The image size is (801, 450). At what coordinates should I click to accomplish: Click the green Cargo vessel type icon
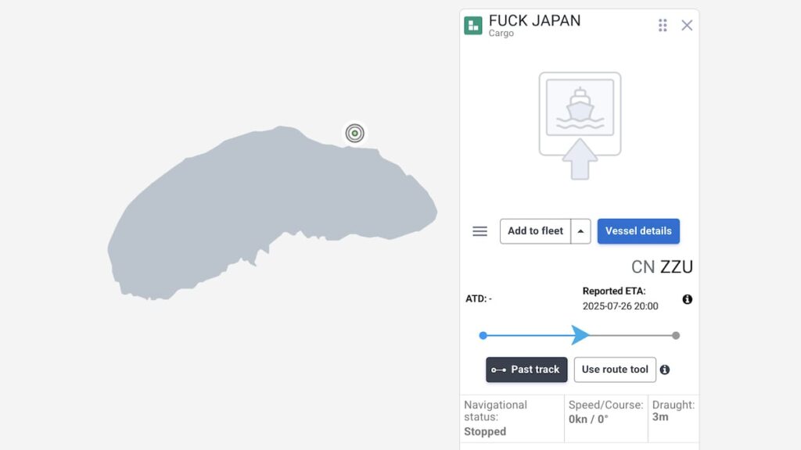[x=474, y=24]
